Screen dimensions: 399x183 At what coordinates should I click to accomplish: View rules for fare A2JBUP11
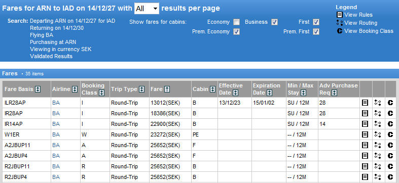tap(365, 145)
